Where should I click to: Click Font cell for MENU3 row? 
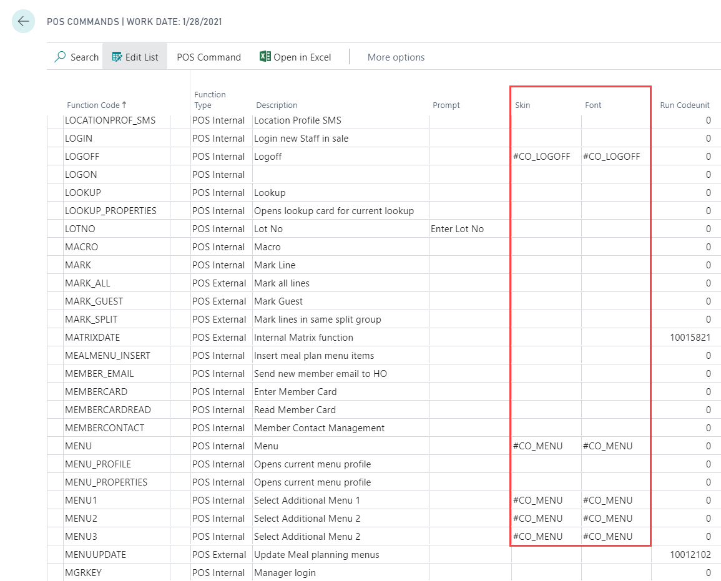607,537
